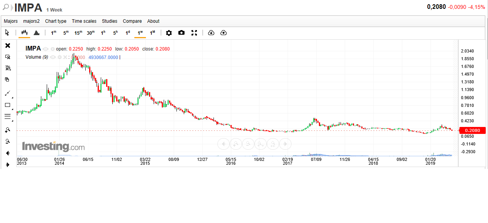Take chart snapshot with camera icon

(x=181, y=33)
